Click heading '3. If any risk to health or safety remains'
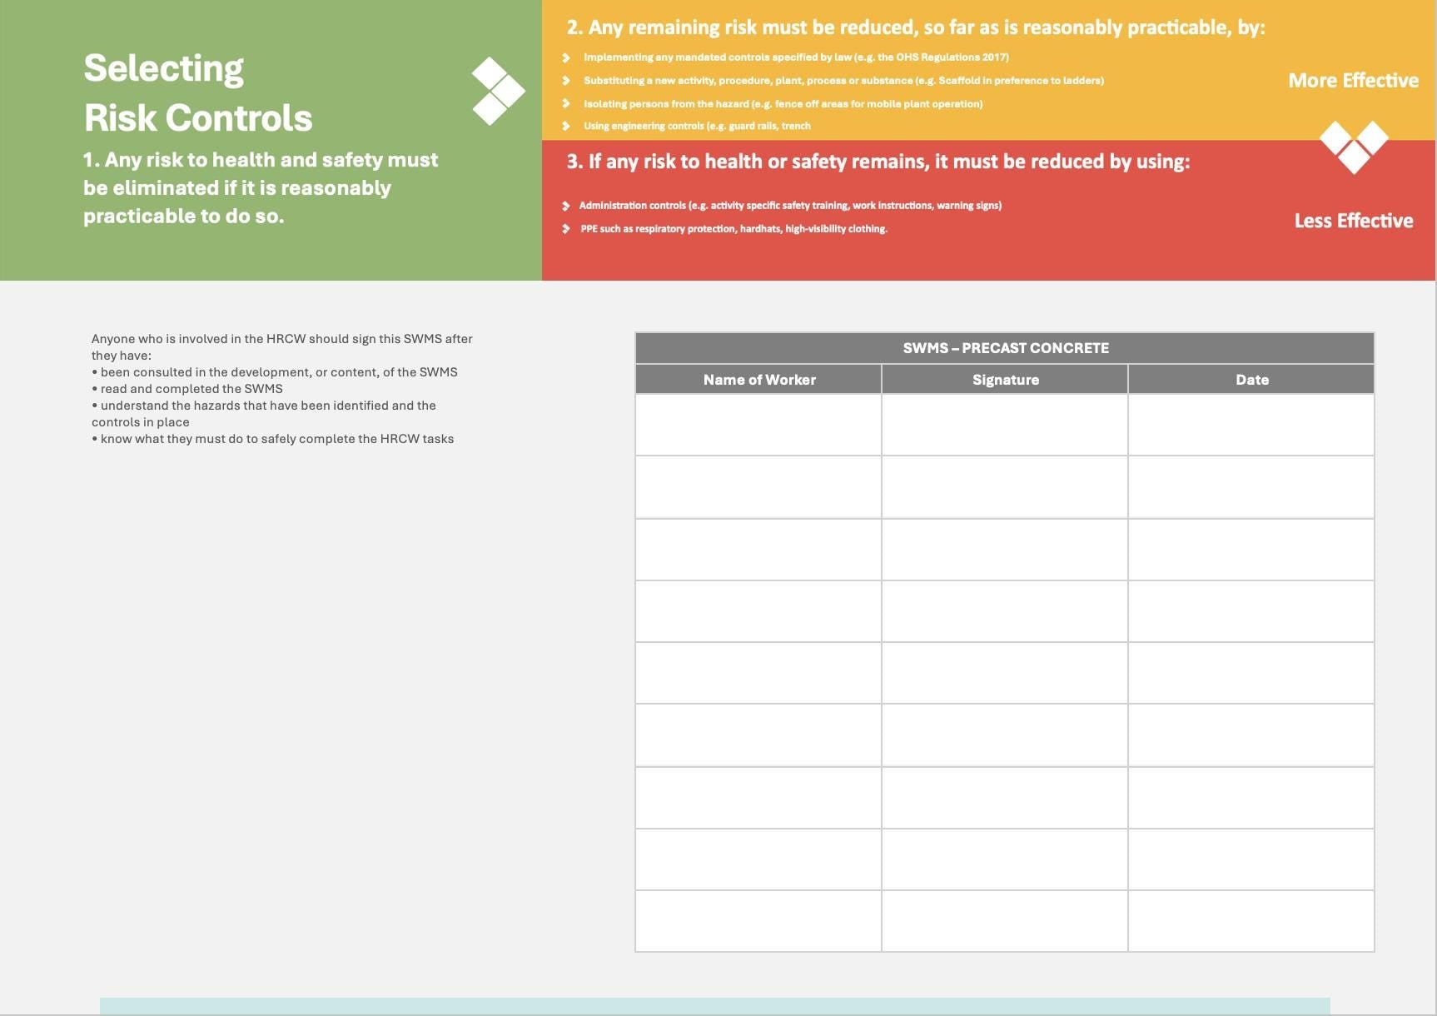1437x1016 pixels. (x=878, y=162)
